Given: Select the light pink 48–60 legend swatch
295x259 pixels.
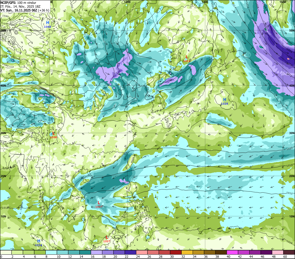Looking at the screenshot, I should pos(278,252).
